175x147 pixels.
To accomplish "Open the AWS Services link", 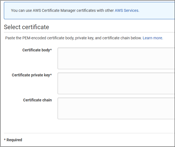I will pyautogui.click(x=127, y=10).
